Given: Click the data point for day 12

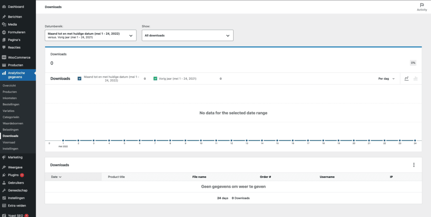Looking at the screenshot, I should [231, 140].
